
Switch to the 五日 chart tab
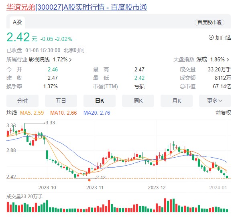[x=61, y=101]
